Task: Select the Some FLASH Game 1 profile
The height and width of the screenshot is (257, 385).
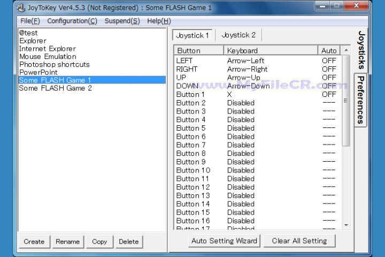Action: point(92,80)
